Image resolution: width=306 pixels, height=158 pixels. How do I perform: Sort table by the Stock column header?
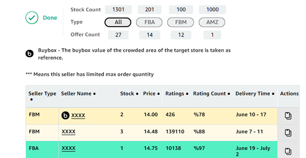tap(129, 94)
